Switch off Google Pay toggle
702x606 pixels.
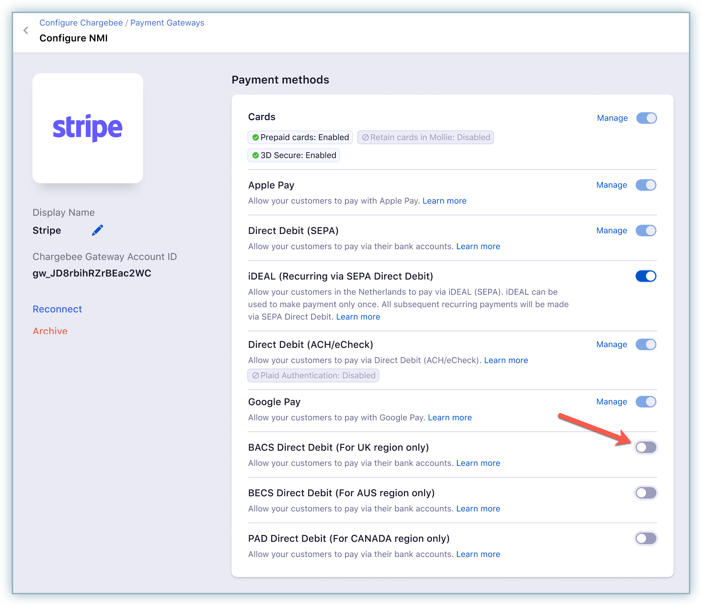coord(646,402)
